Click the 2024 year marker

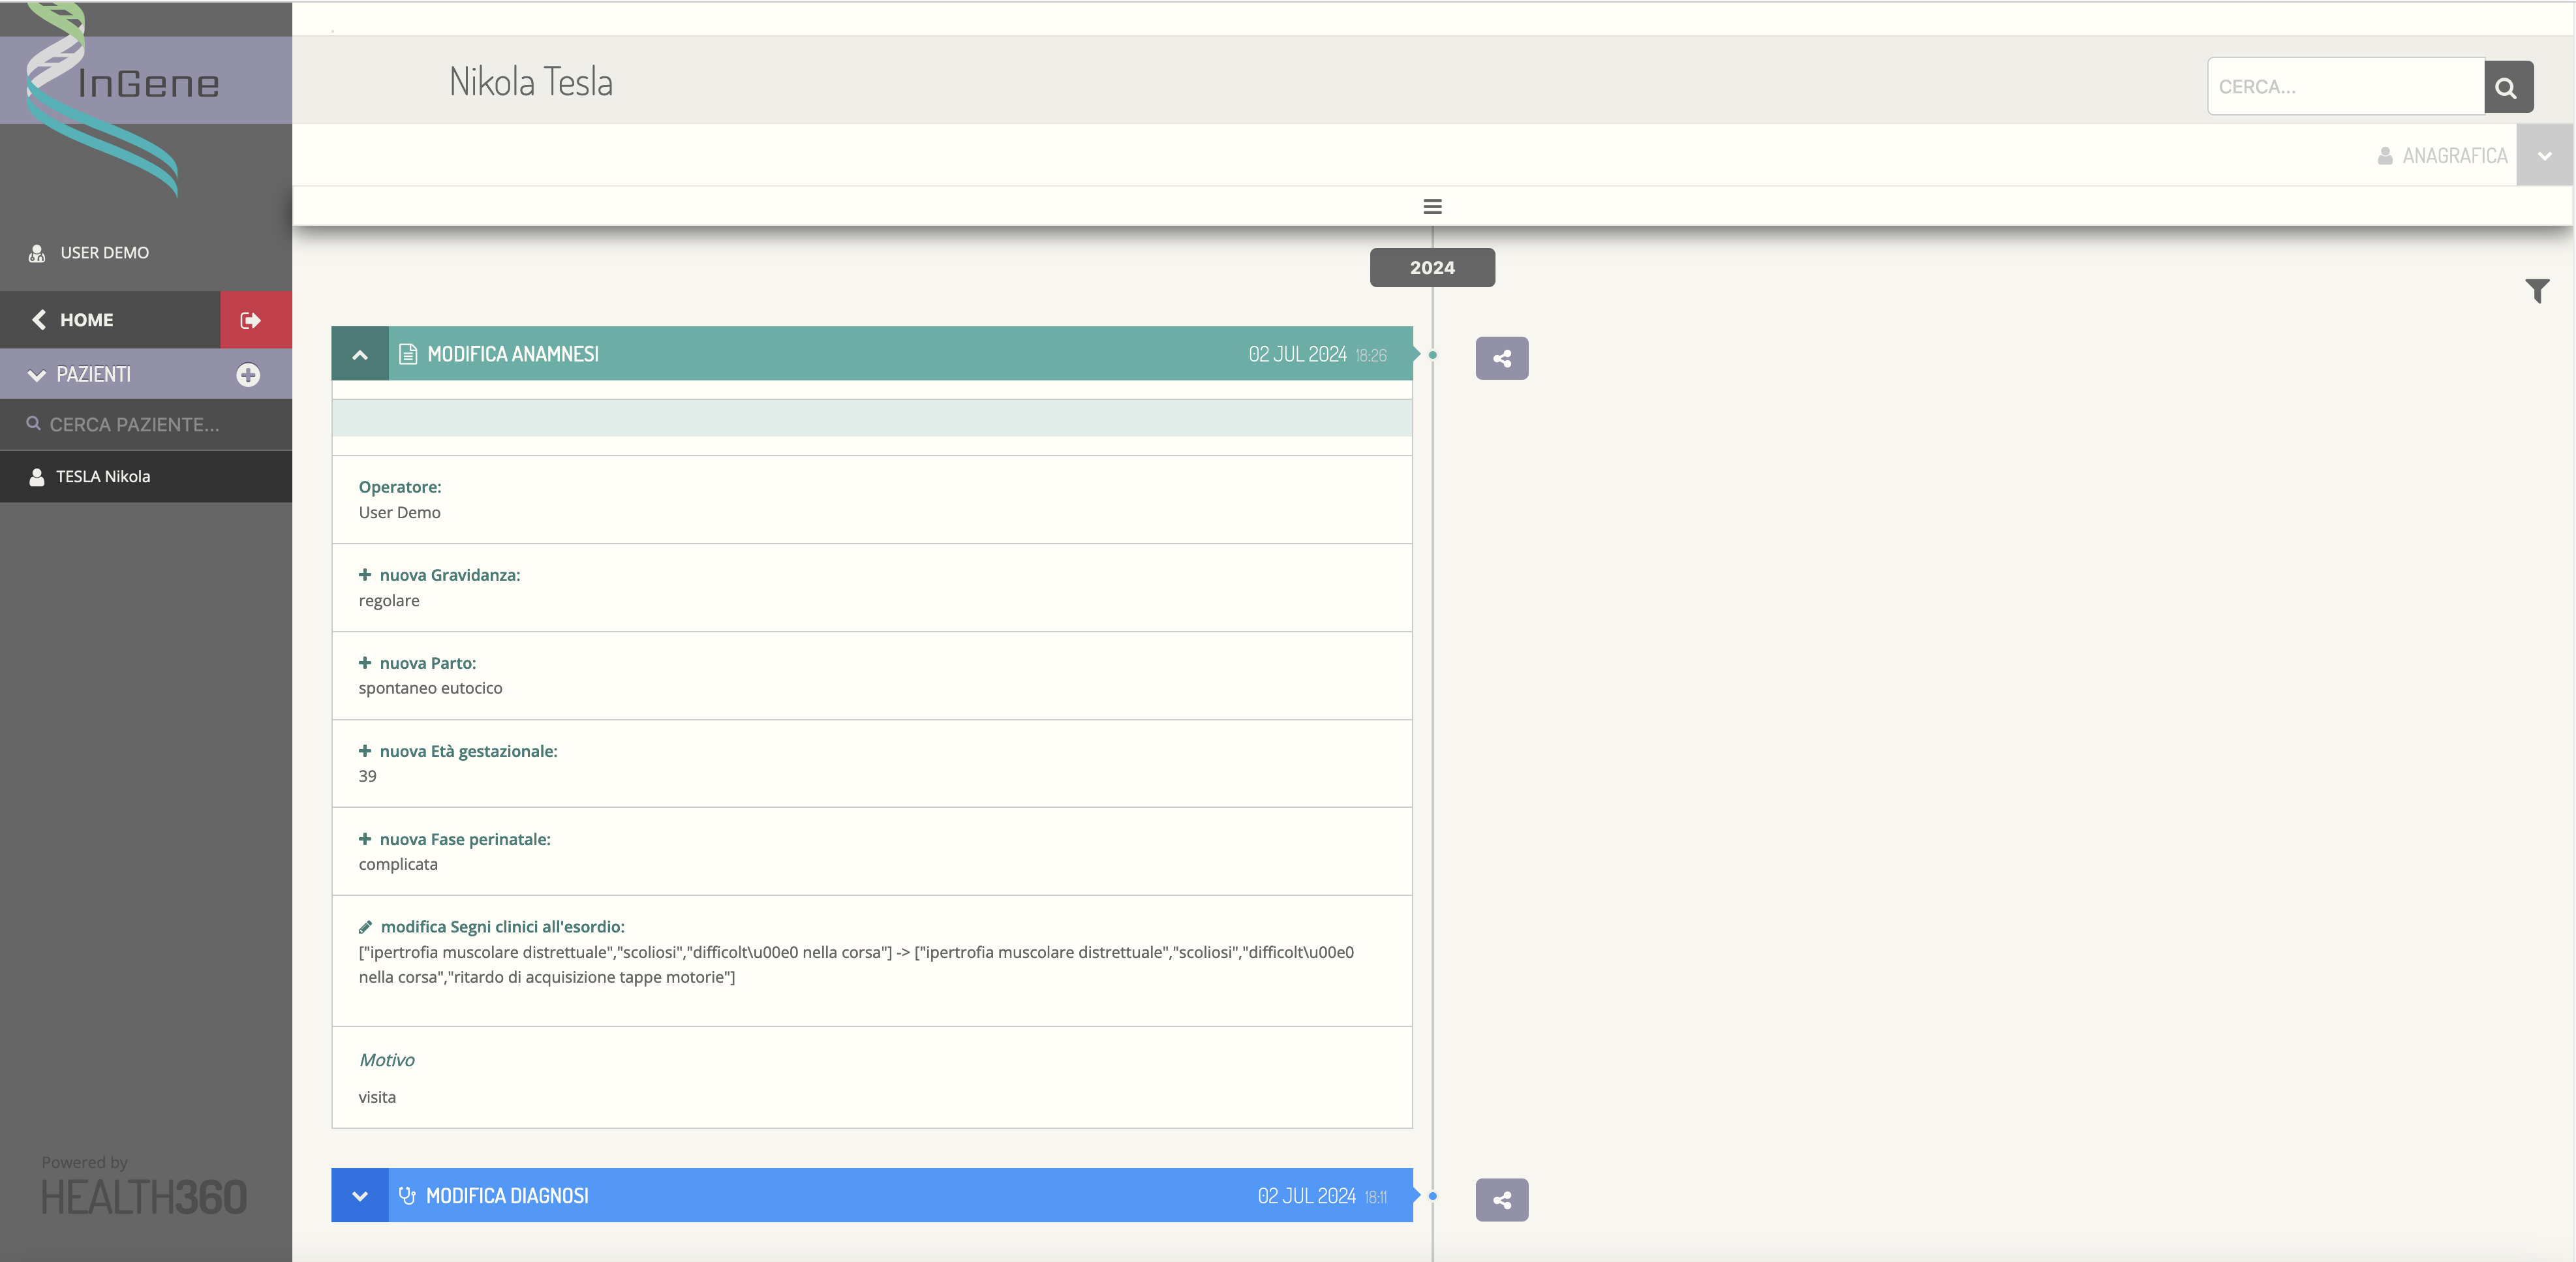point(1432,267)
